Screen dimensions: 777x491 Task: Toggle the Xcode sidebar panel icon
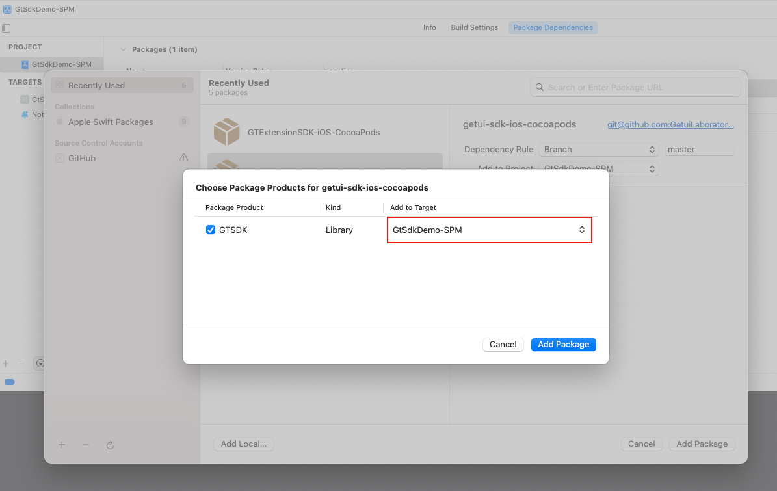(7, 28)
